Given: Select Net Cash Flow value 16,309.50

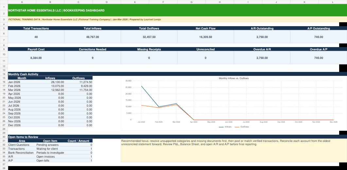Looking at the screenshot, I should pos(206,37).
